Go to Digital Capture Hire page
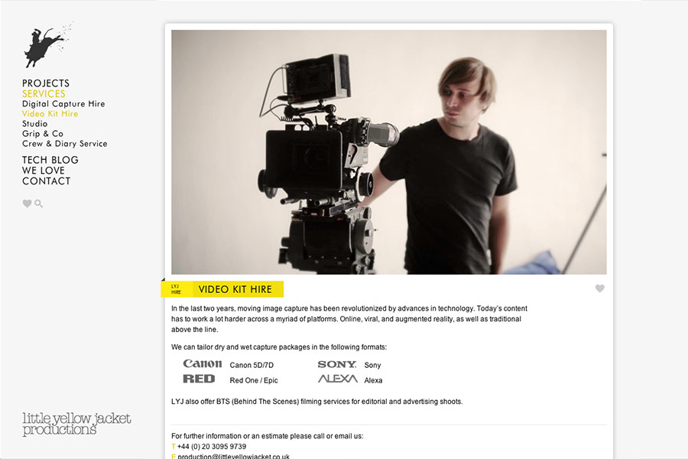688x459 pixels. (63, 104)
